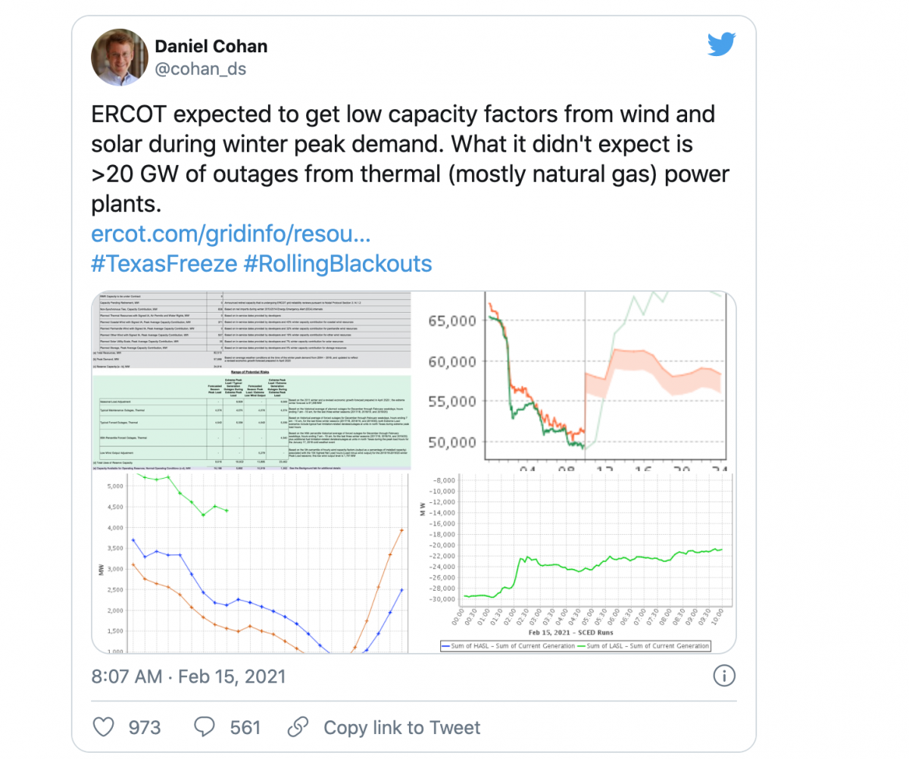The image size is (909, 759).
Task: Open the capacity table image
Action: [251, 380]
